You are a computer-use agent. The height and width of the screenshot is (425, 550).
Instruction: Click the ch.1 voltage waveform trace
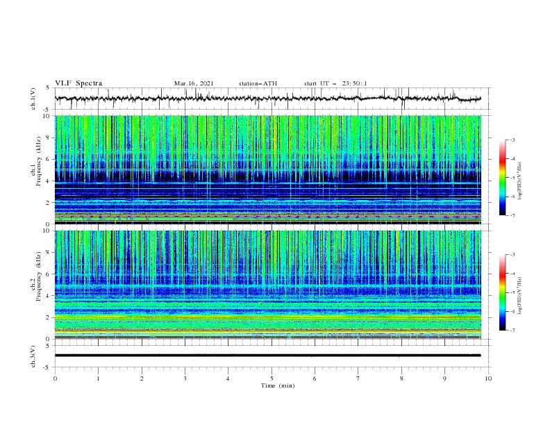267,99
